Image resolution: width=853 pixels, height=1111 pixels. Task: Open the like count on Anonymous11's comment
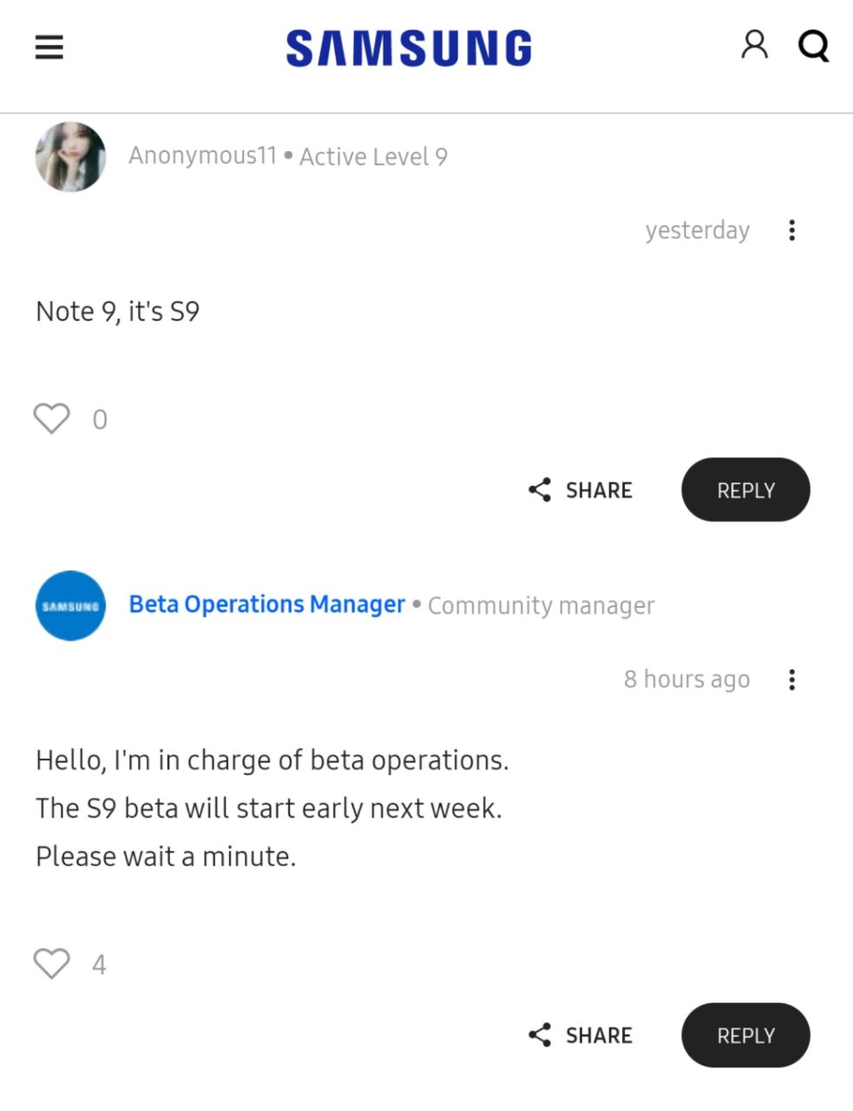100,420
